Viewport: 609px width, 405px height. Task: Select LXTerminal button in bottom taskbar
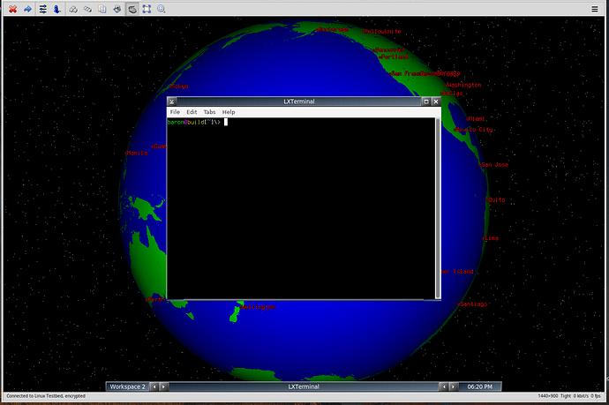[x=304, y=386]
